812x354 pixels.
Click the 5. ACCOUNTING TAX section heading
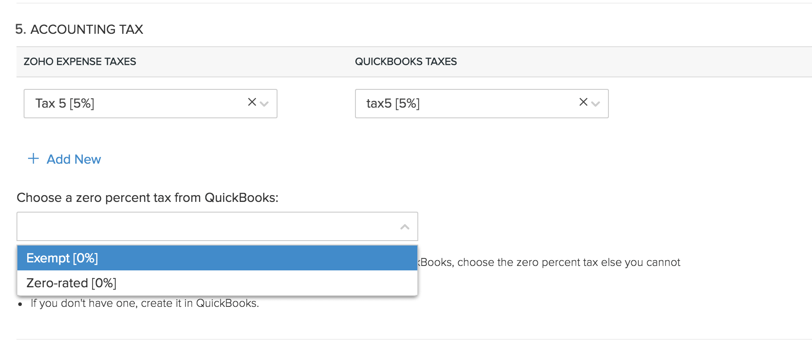[x=79, y=29]
